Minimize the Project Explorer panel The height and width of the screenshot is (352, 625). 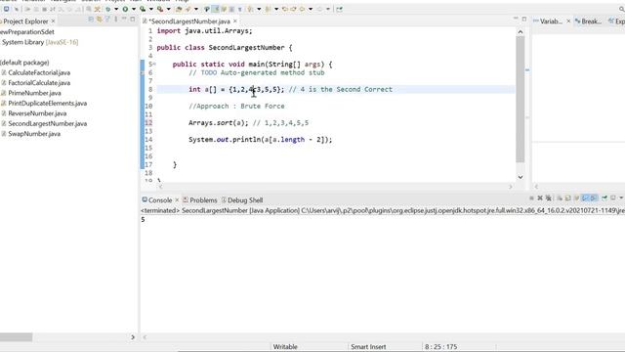coord(124,19)
